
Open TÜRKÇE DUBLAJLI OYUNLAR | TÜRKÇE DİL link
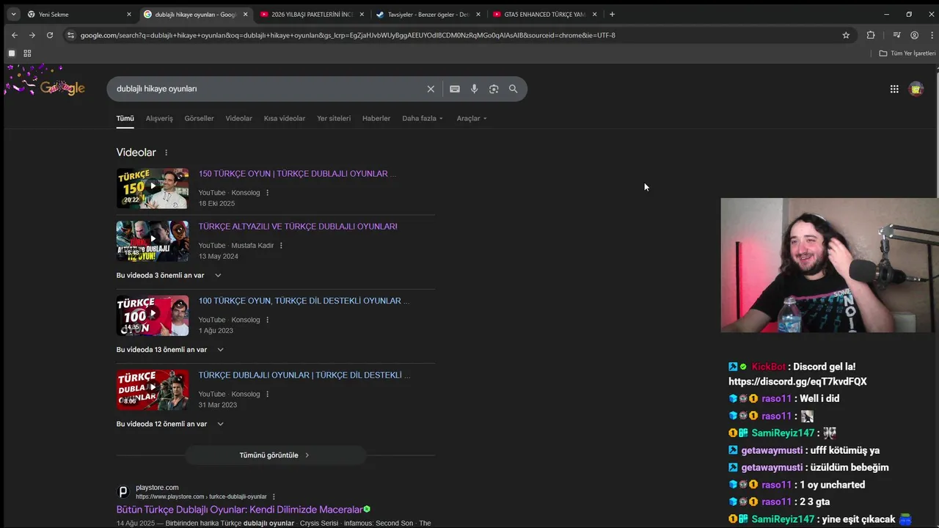[x=304, y=375]
